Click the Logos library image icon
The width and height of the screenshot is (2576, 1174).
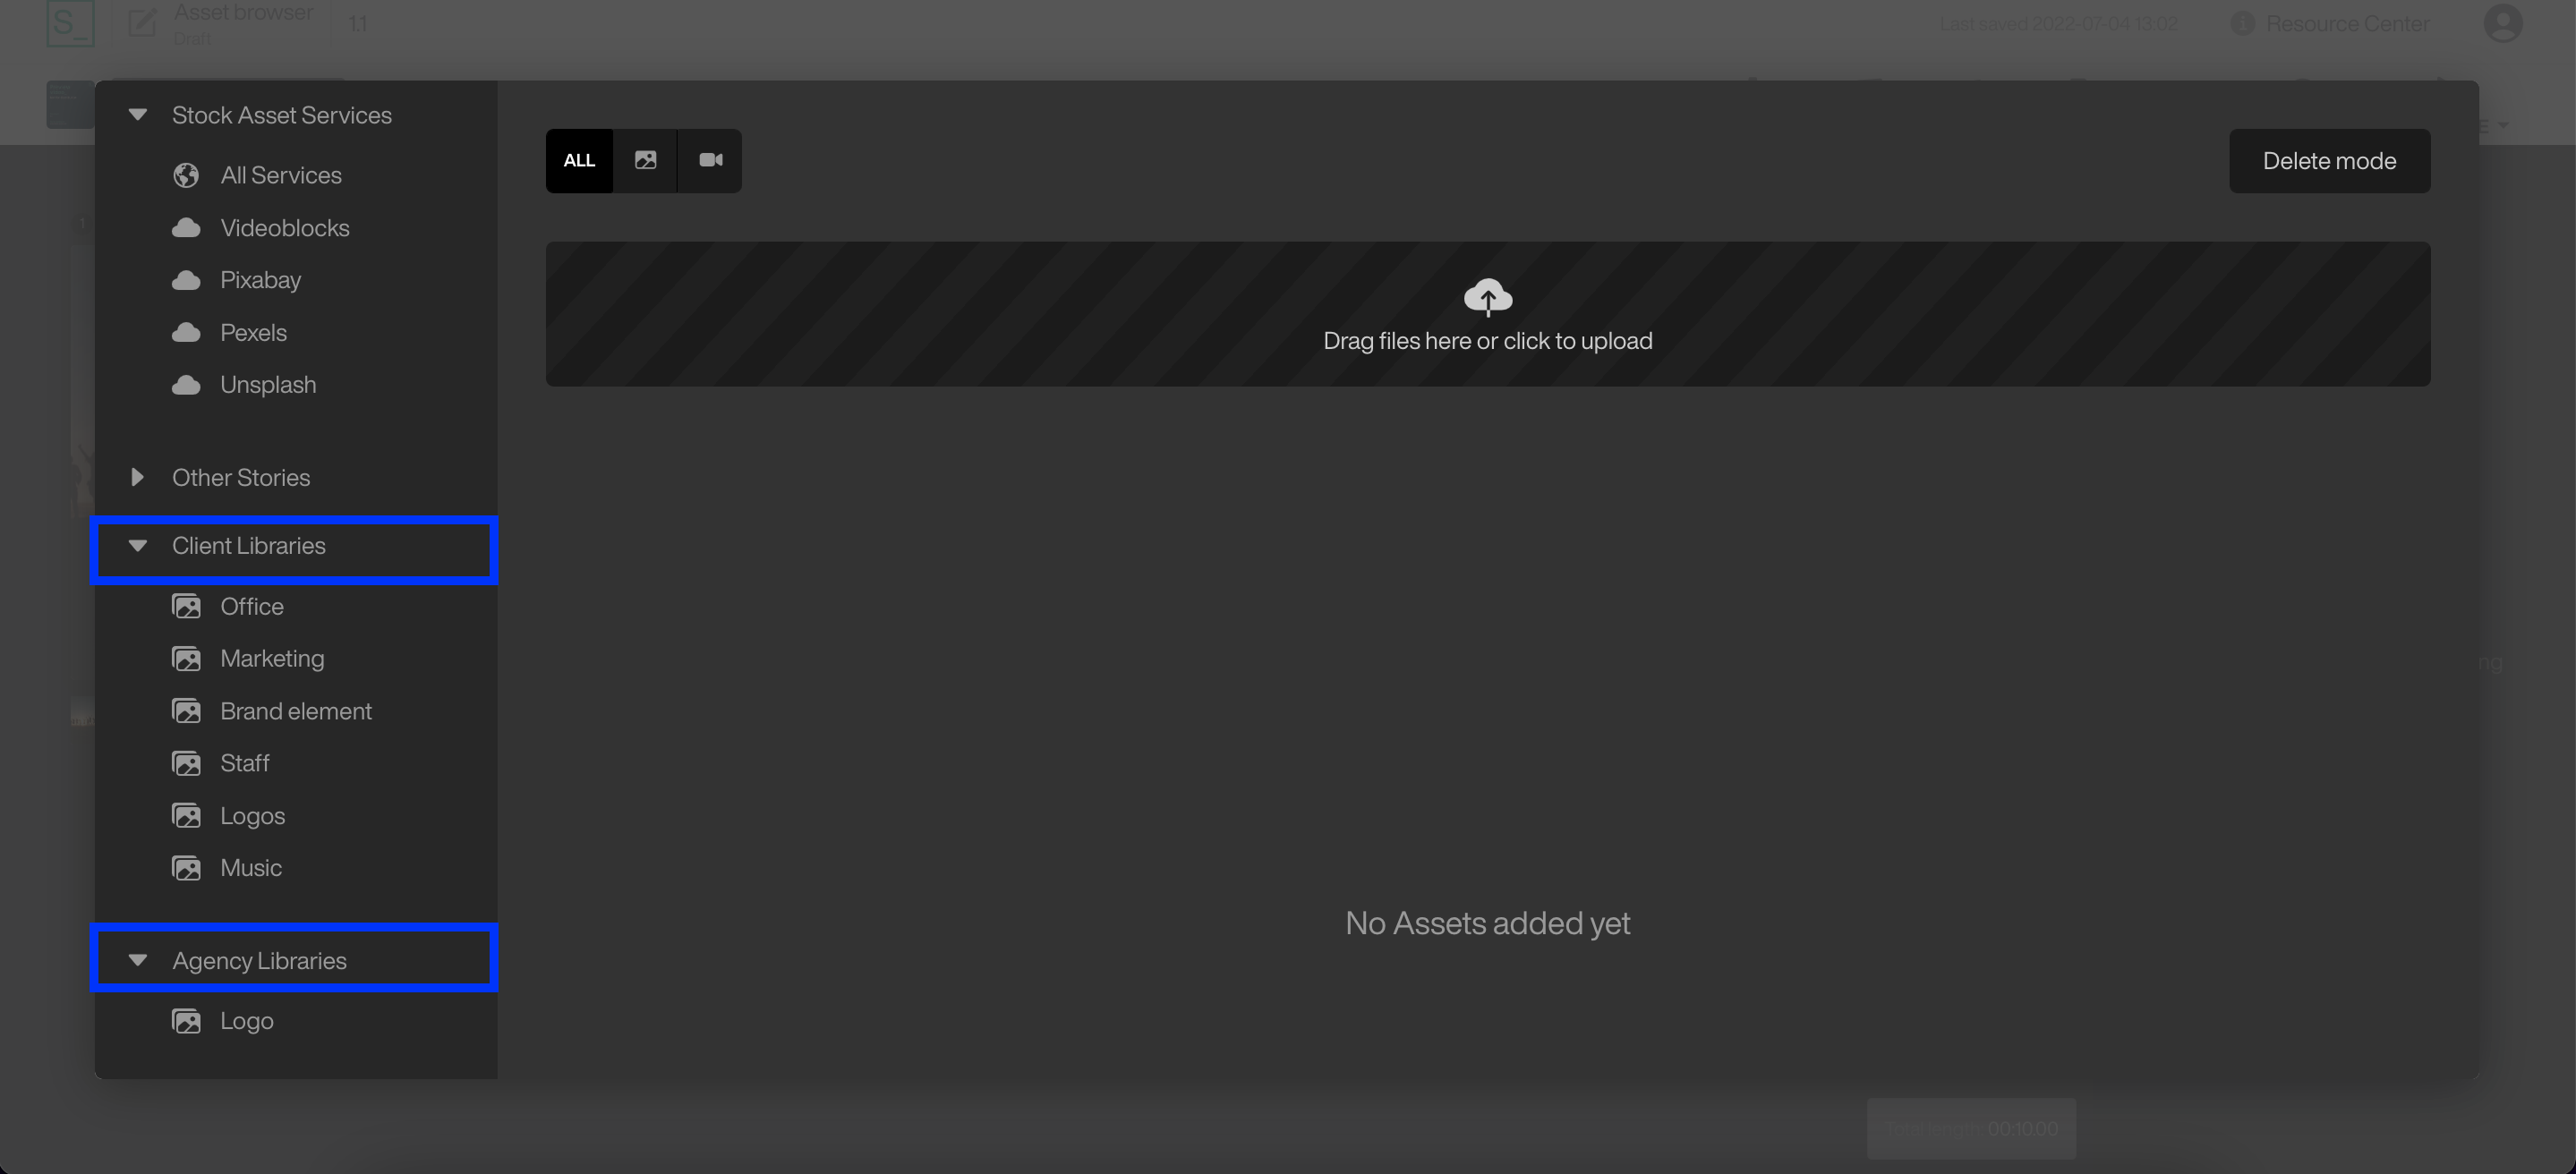pos(185,816)
